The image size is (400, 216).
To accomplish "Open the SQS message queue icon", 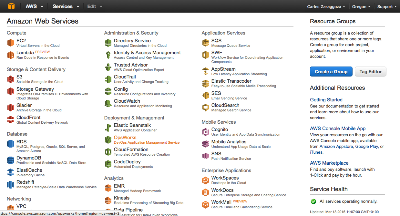I will click(x=206, y=43).
